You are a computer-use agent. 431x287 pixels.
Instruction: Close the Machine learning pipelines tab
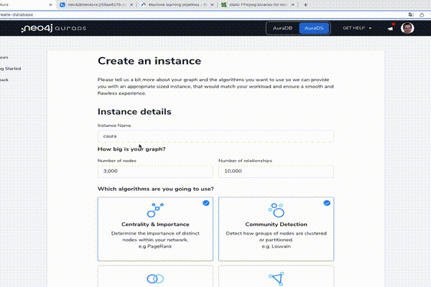click(x=212, y=5)
